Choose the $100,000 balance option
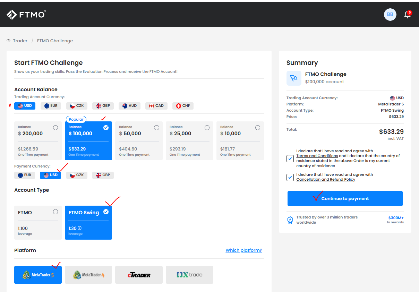The height and width of the screenshot is (292, 419). 88,141
